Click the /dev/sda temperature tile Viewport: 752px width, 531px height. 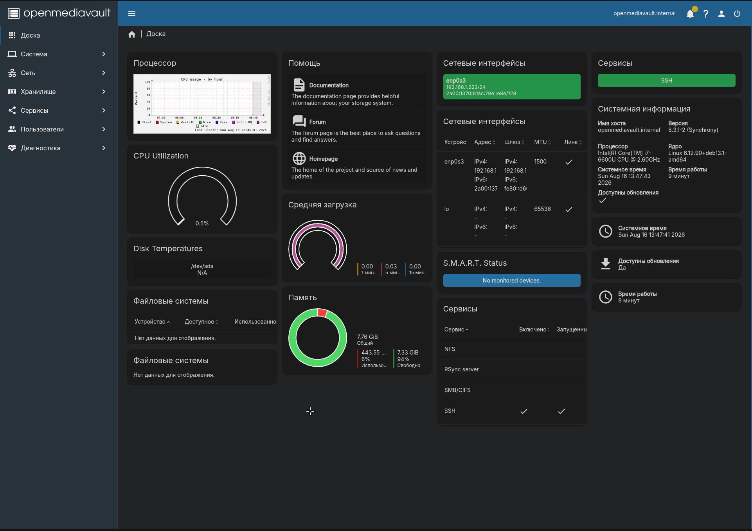[x=202, y=269]
